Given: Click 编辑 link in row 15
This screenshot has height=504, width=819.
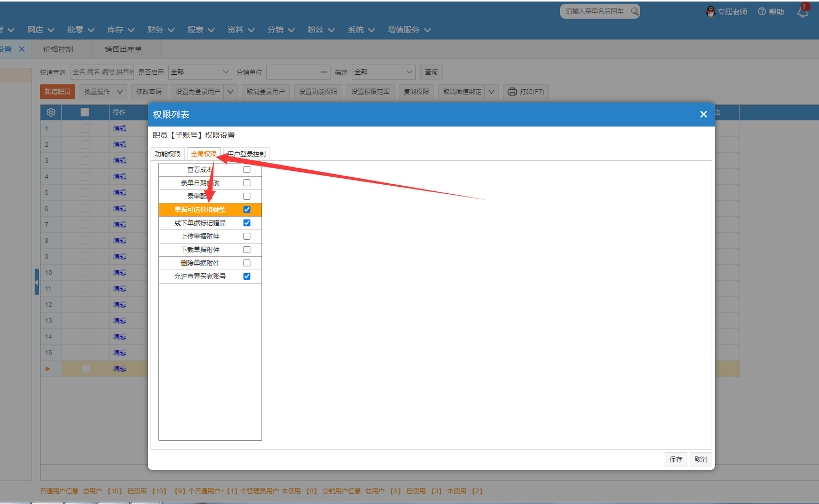Looking at the screenshot, I should pos(120,353).
